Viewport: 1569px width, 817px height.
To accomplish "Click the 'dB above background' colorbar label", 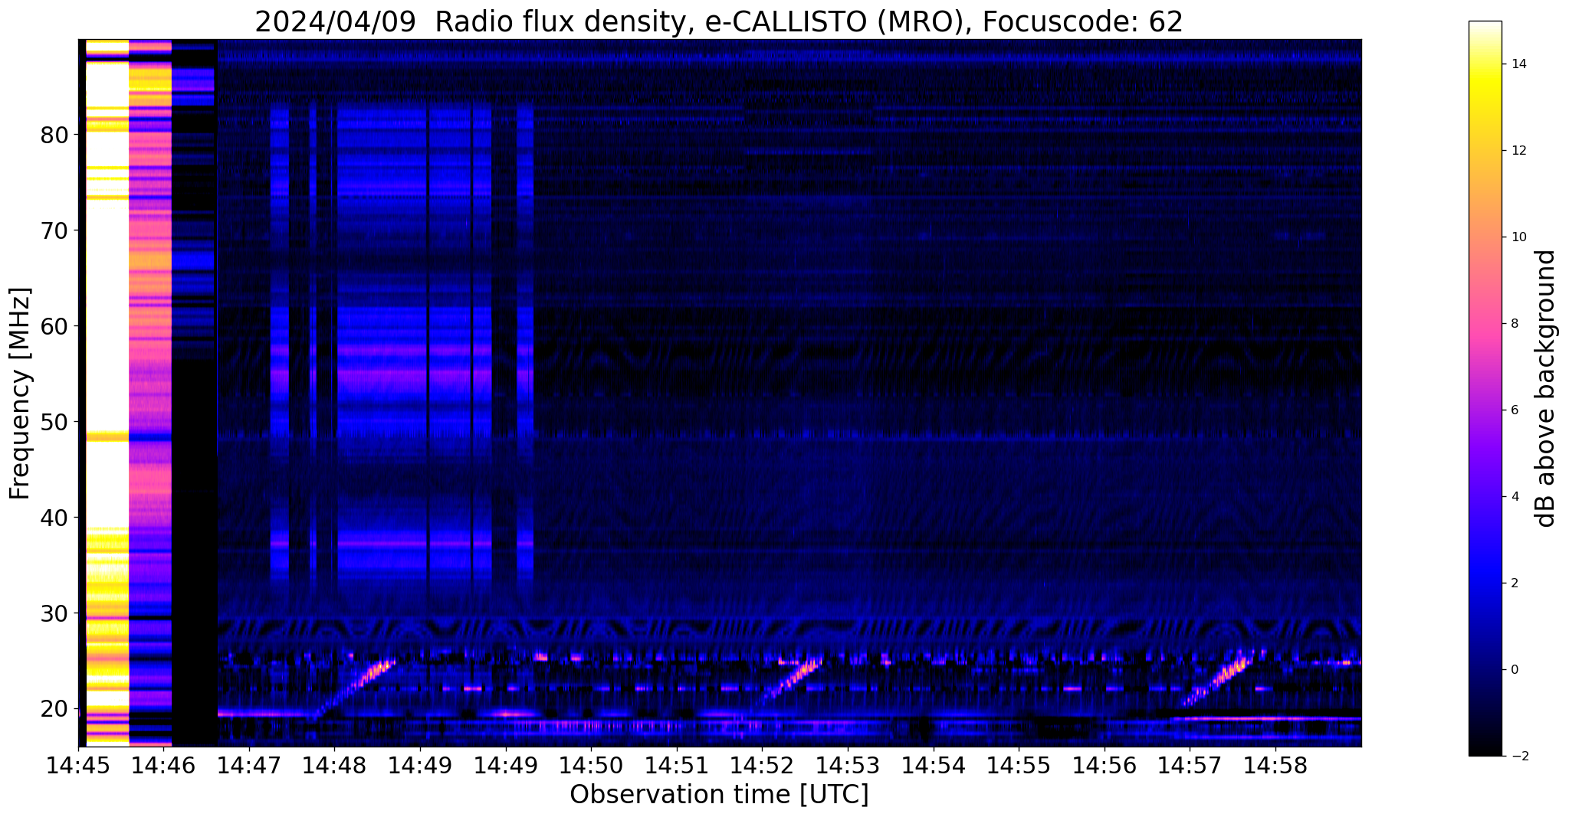I will (1546, 388).
